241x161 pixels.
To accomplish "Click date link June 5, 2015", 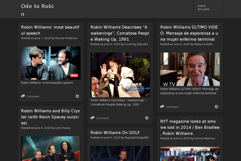I will 112,138.
